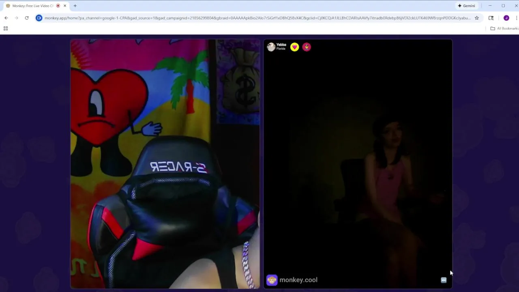The image size is (519, 292).
Task: Click the camera permission icon in address bar
Action: pyautogui.click(x=39, y=18)
